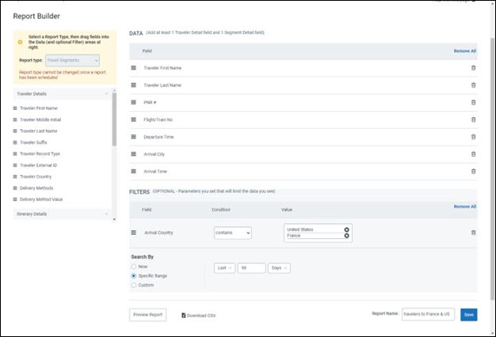Choose the Custom search radio option
The width and height of the screenshot is (496, 337).
click(133, 285)
